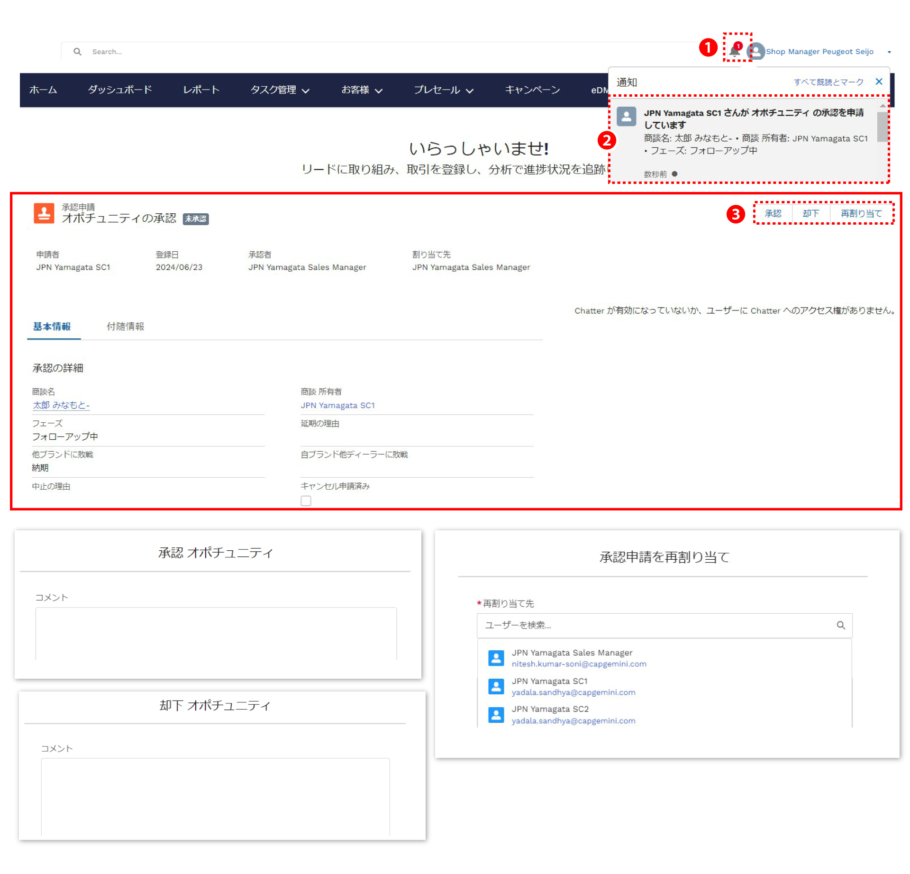Expand the お客様 menu chevron
The image size is (910, 874).
[378, 91]
